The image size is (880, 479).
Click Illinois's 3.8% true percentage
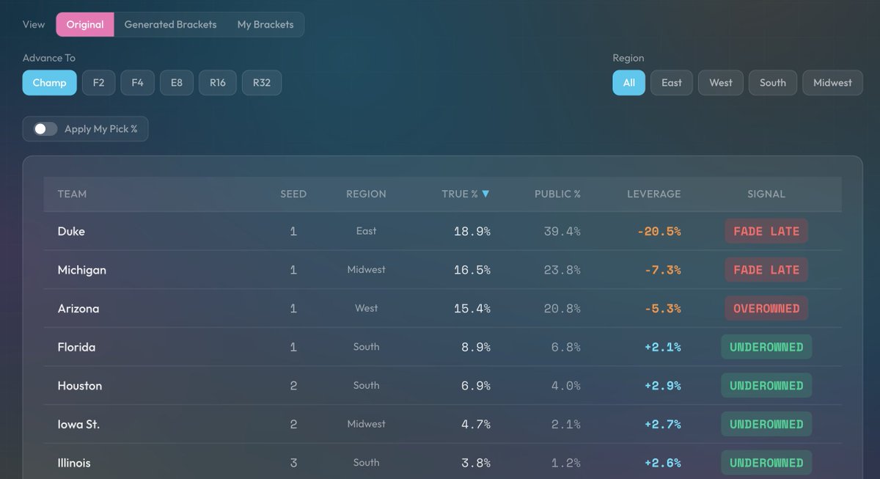click(475, 463)
